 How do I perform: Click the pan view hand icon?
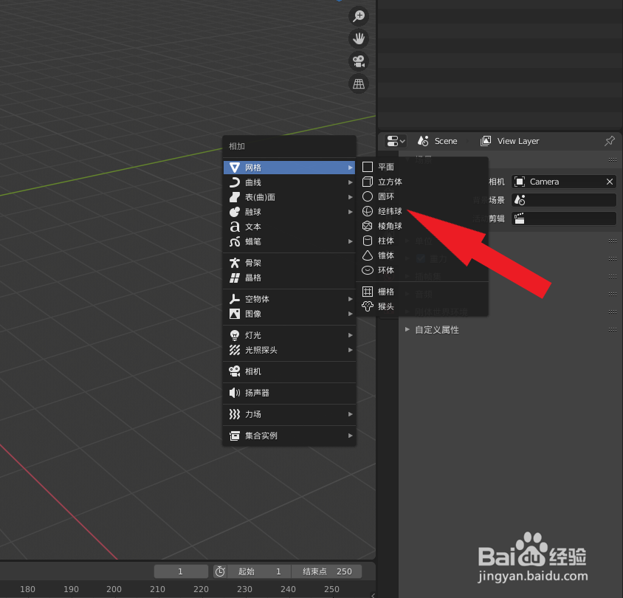click(x=359, y=39)
